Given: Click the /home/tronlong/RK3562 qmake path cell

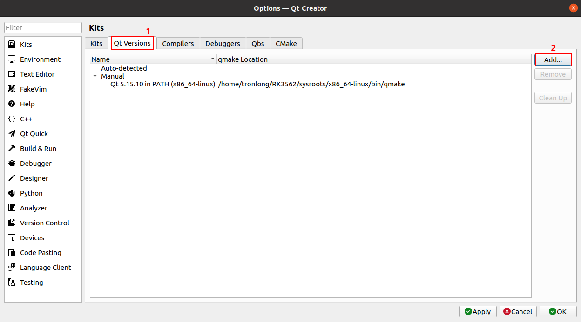Looking at the screenshot, I should click(311, 84).
